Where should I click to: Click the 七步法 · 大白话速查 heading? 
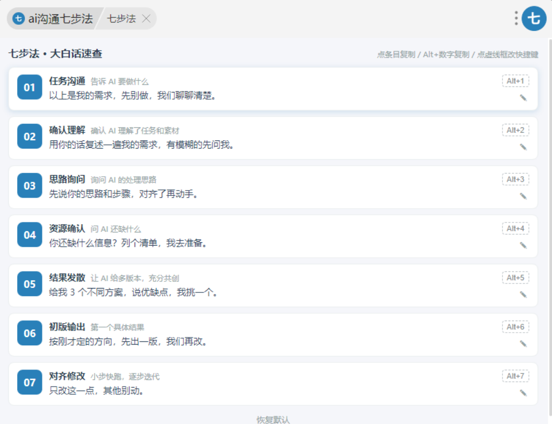point(55,54)
